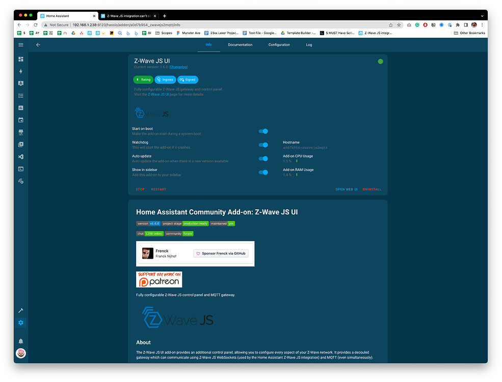Viewport: 502px width, 382px height.
Task: Open the Changelog link for version 1.6.0
Action: tap(178, 67)
